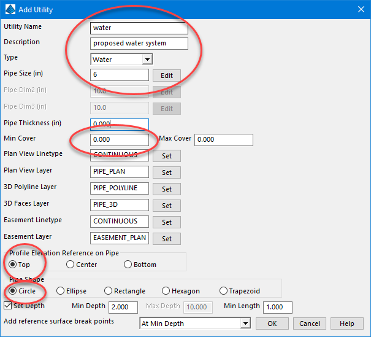This screenshot has height=337, width=371.
Task: Focus the Max Cover input field
Action: click(223, 139)
